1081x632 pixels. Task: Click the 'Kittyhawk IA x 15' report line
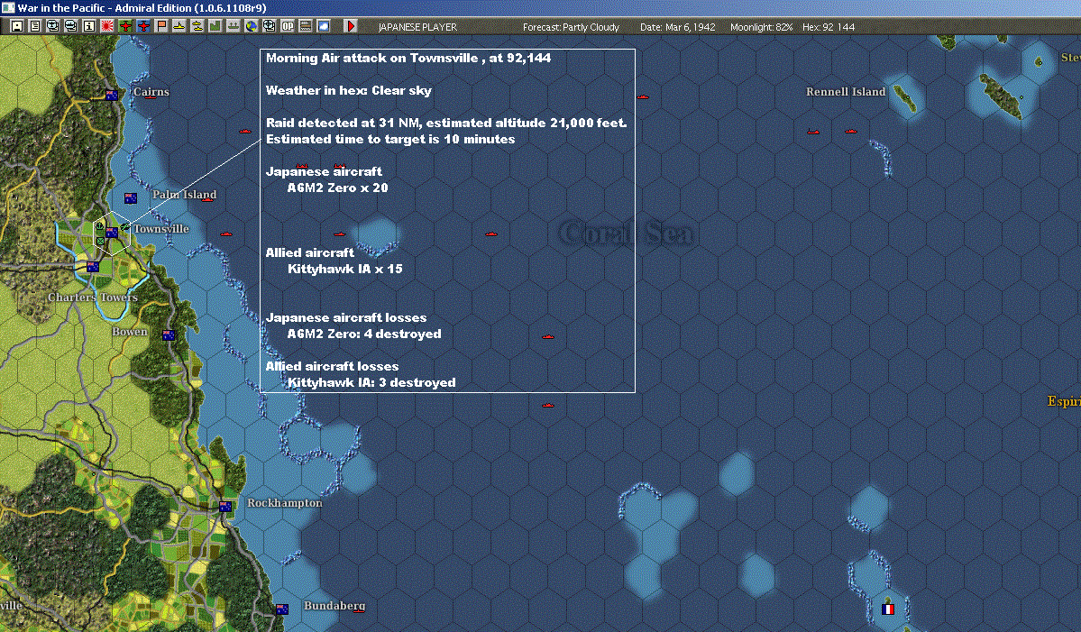[344, 269]
